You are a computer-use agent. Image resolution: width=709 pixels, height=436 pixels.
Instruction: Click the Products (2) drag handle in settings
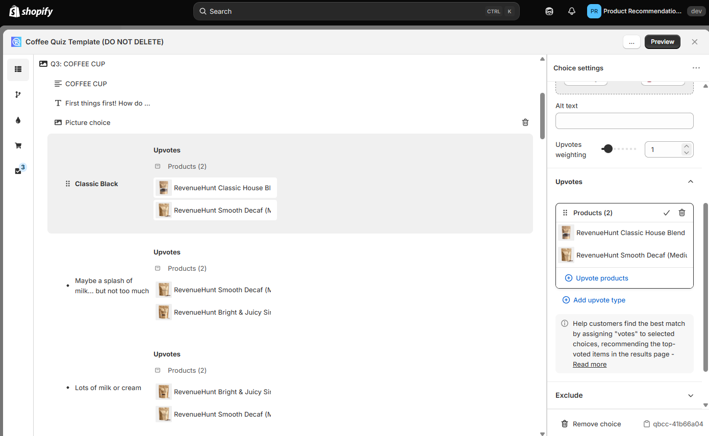click(x=565, y=213)
